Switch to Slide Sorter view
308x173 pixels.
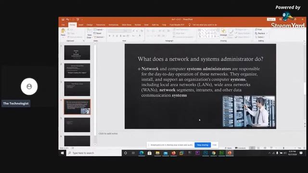click(258, 148)
